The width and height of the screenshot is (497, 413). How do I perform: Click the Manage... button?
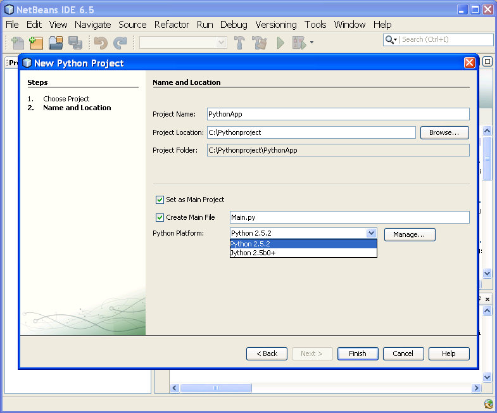[x=410, y=234]
